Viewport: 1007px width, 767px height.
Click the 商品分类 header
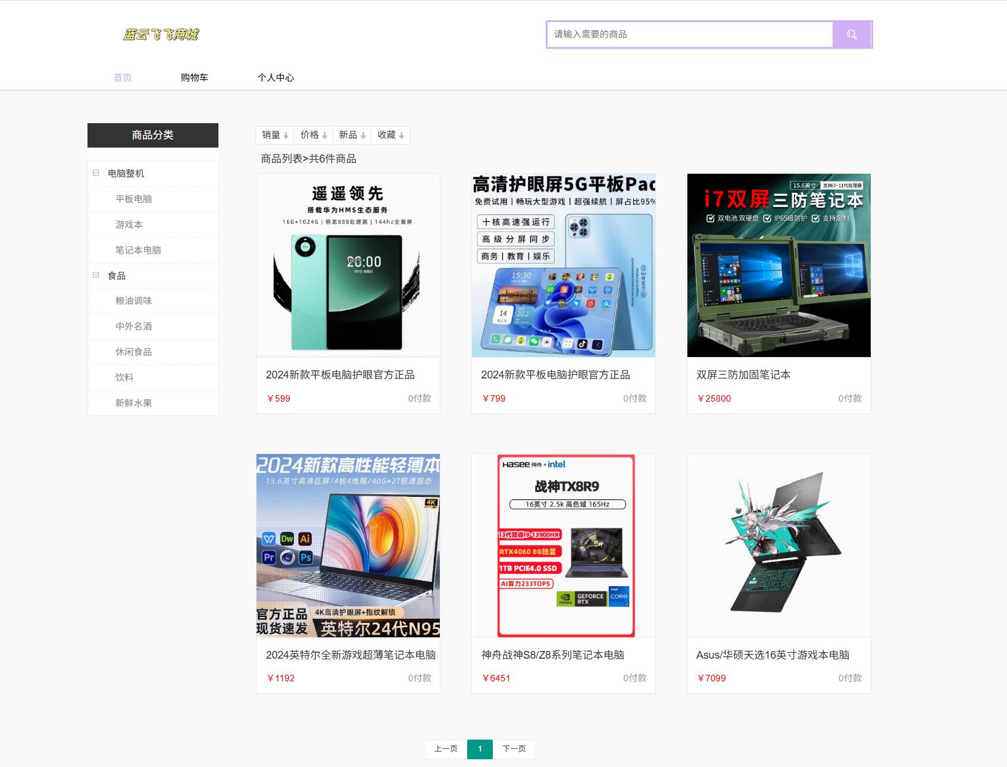click(153, 135)
